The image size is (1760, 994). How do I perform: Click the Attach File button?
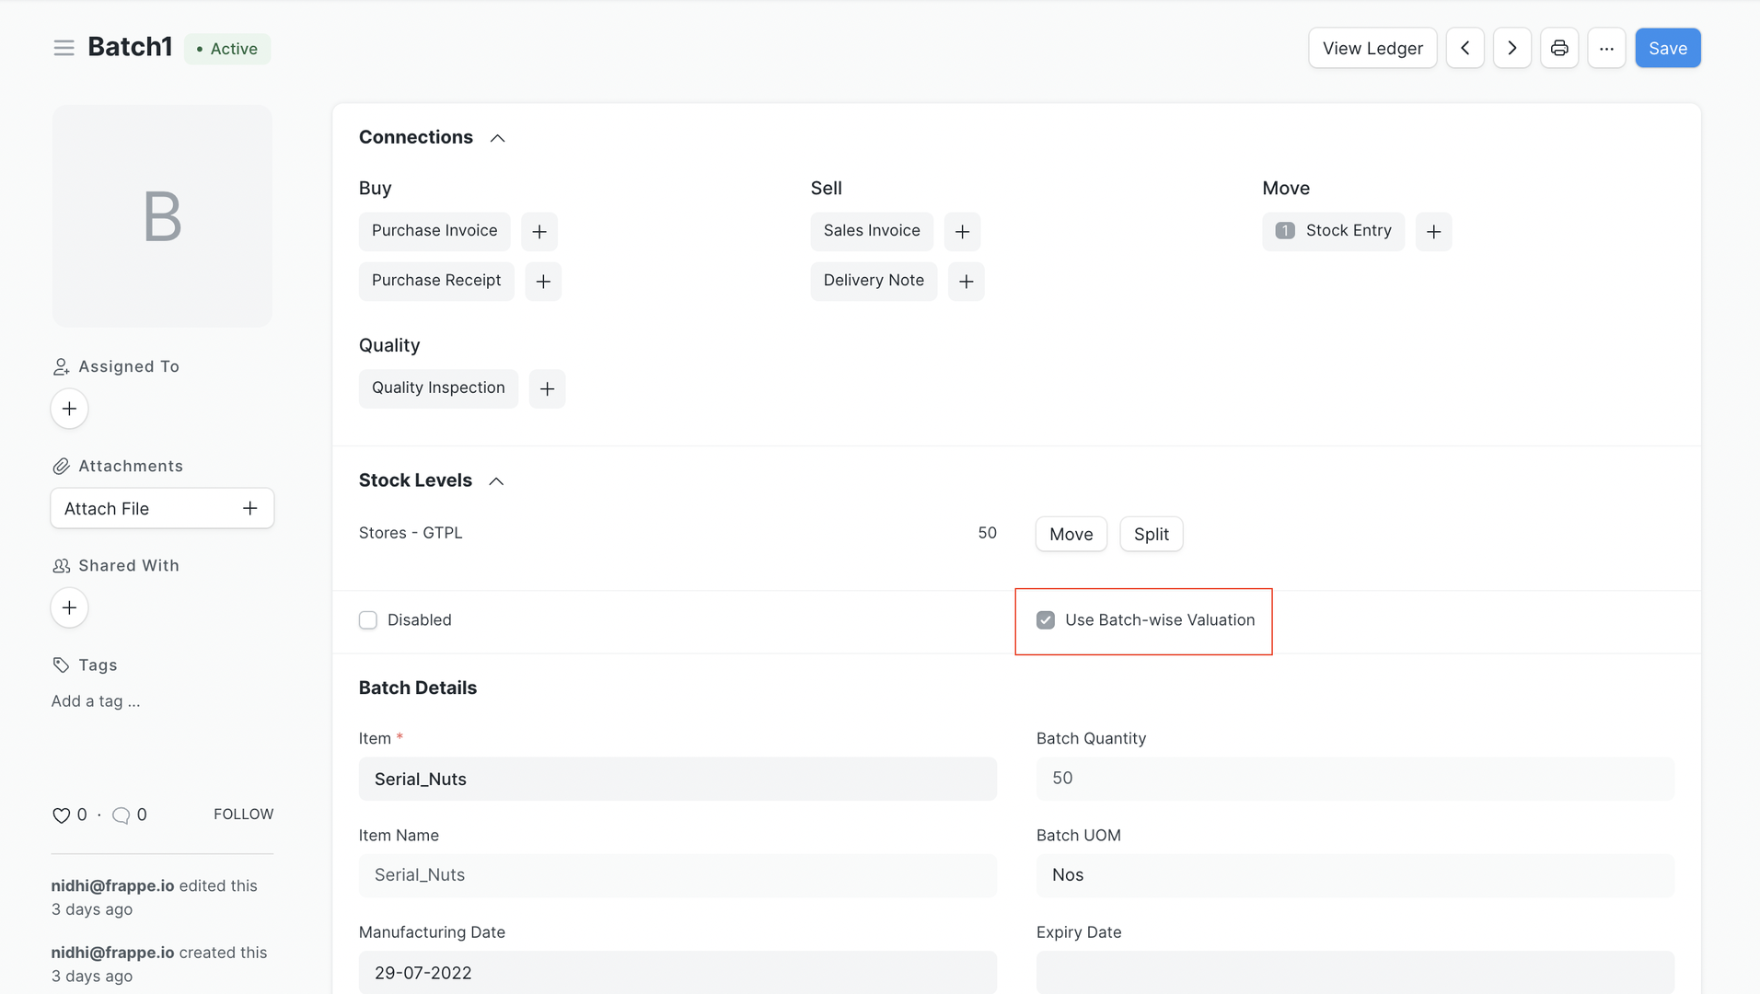[x=162, y=508]
